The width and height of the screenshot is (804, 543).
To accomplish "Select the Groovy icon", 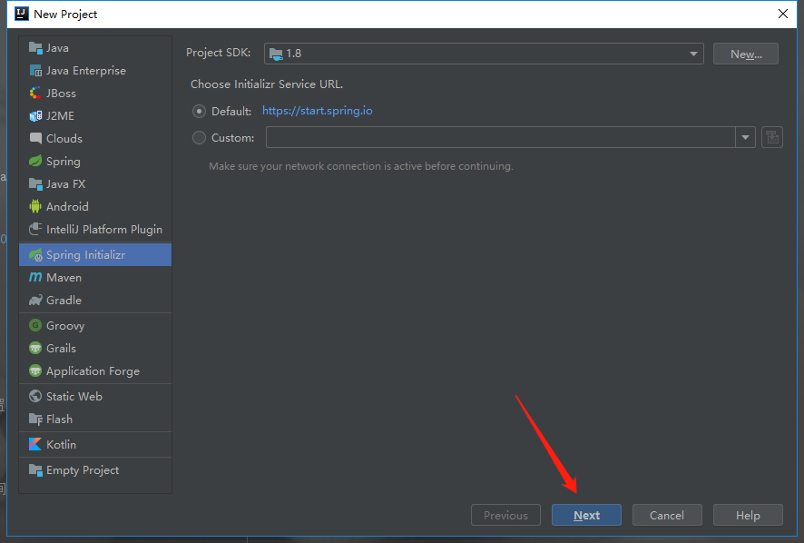I will tap(35, 325).
